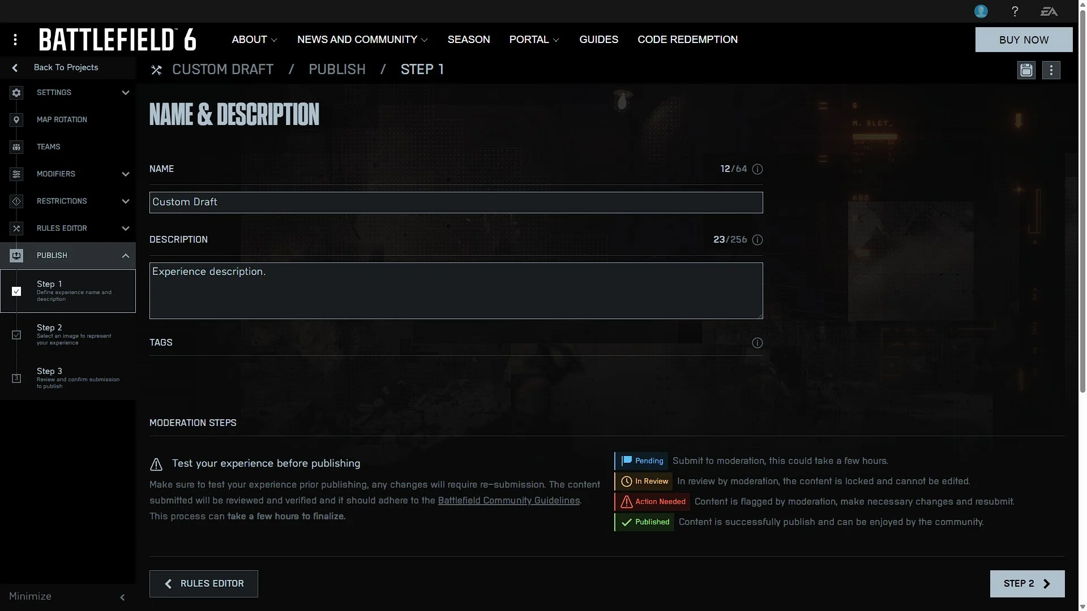Click the Rules Editor tools icon
This screenshot has height=611, width=1087.
[16, 229]
